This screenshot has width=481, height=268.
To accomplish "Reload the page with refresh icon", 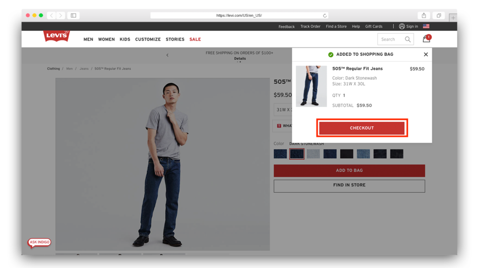I will pyautogui.click(x=325, y=15).
